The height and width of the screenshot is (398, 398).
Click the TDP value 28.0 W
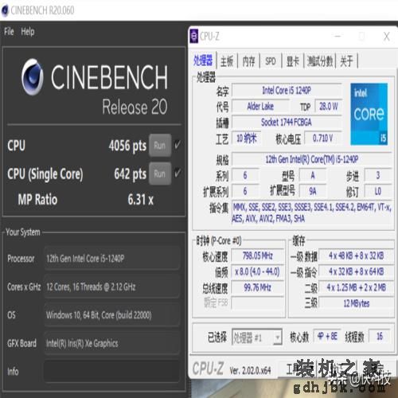[x=329, y=107]
